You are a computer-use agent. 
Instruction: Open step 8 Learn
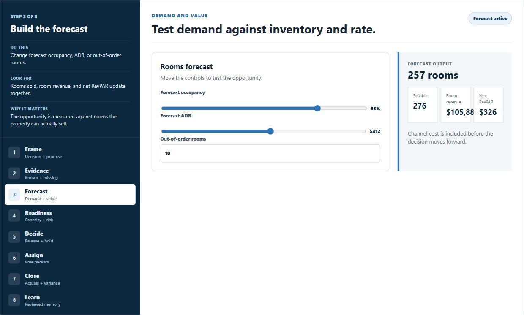70,300
